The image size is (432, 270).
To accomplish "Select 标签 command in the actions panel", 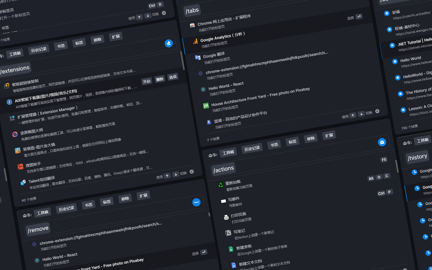I will click(x=292, y=141).
